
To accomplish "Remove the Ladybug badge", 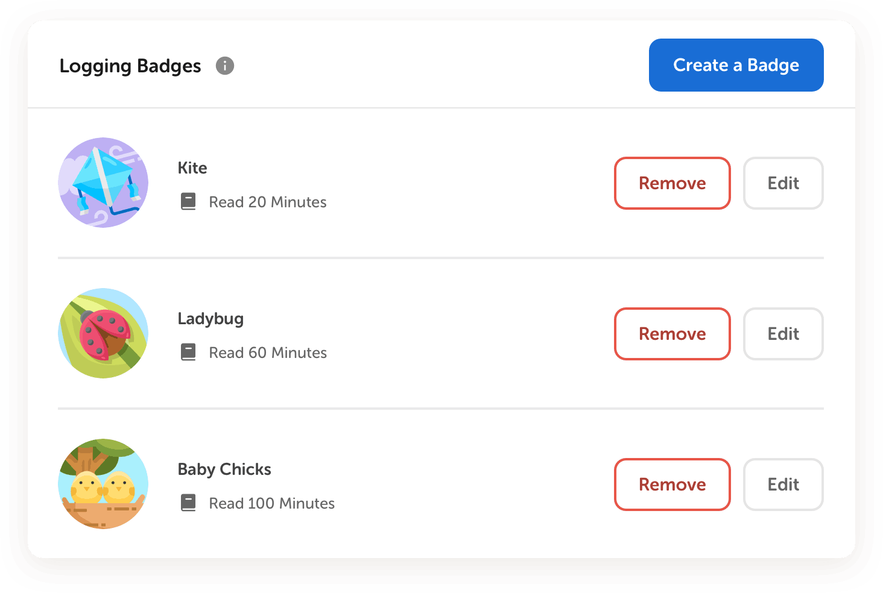I will coord(672,334).
